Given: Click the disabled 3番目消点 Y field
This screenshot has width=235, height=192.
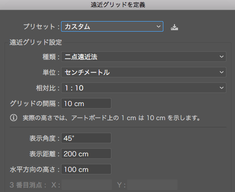Looking at the screenshot, I should click(x=152, y=185).
